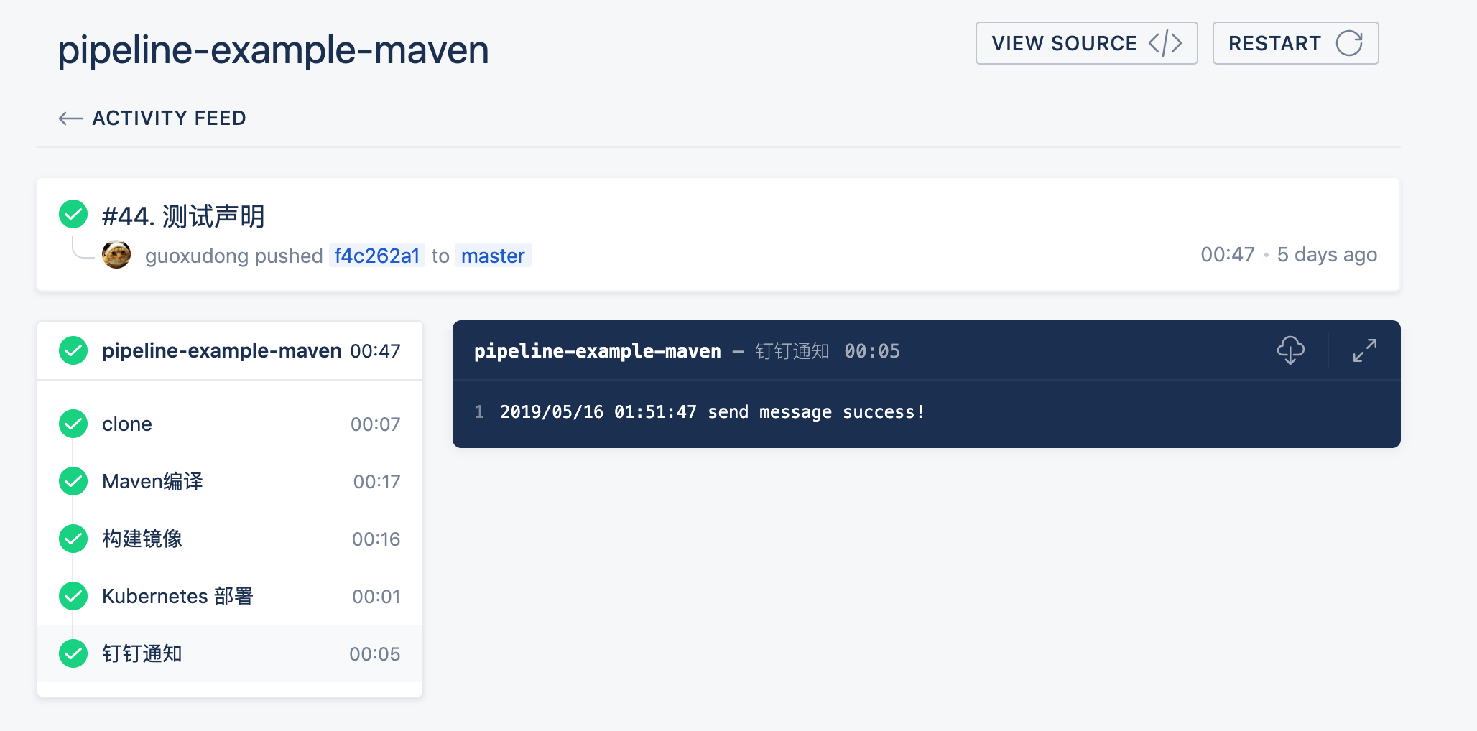
Task: Click the pipeline-example-maven stage header
Action: [221, 350]
